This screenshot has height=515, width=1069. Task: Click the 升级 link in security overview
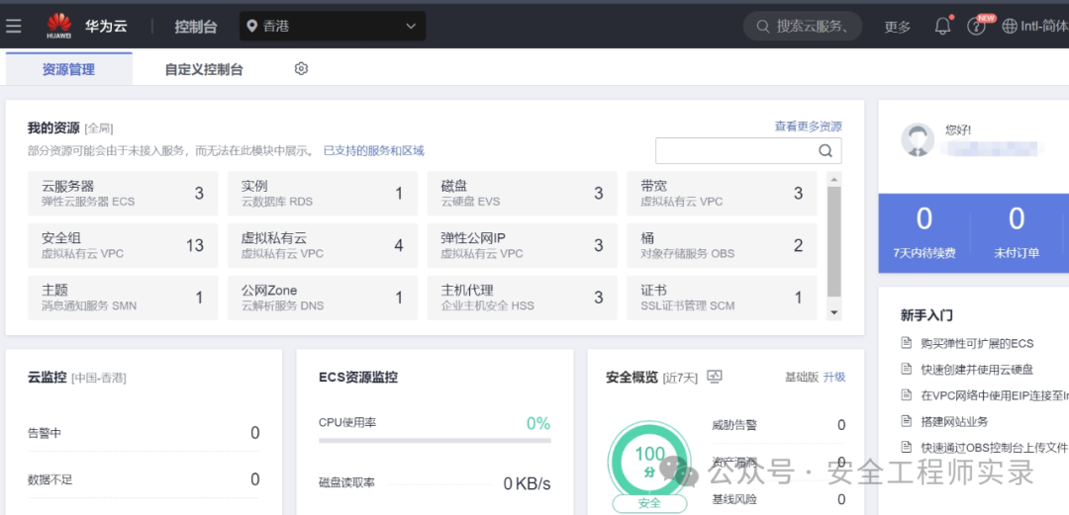(x=834, y=377)
